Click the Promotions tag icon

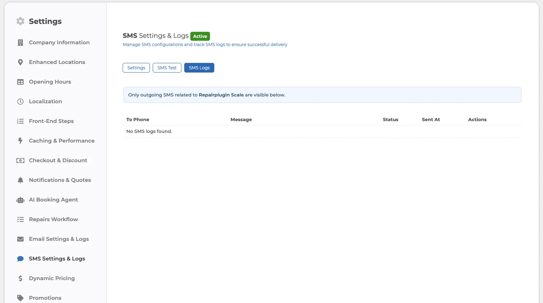point(20,298)
